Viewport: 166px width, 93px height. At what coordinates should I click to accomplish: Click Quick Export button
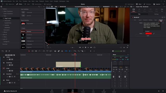tap(129, 4)
